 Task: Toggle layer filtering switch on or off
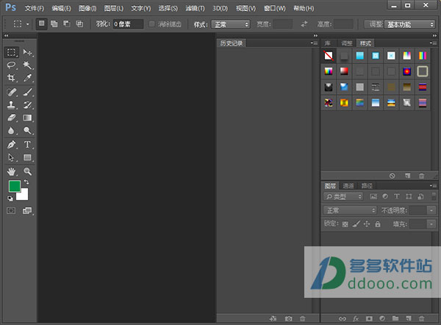click(x=434, y=196)
